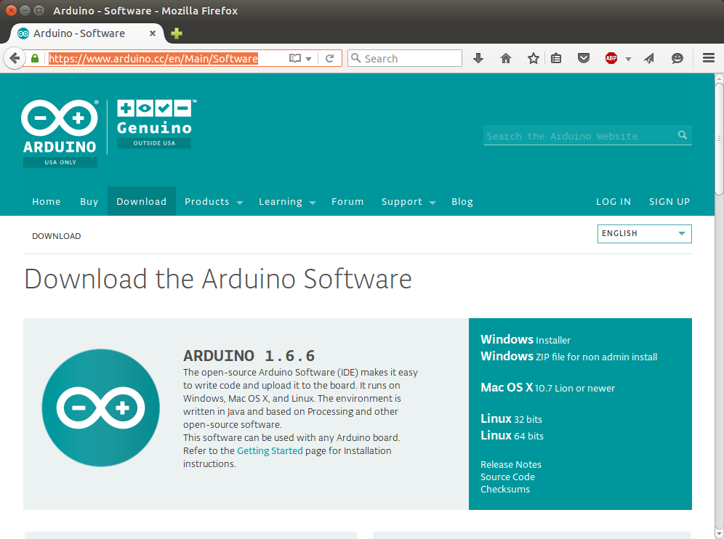The image size is (724, 539).
Task: Click the Arduino favicon on the tab
Action: coord(23,33)
